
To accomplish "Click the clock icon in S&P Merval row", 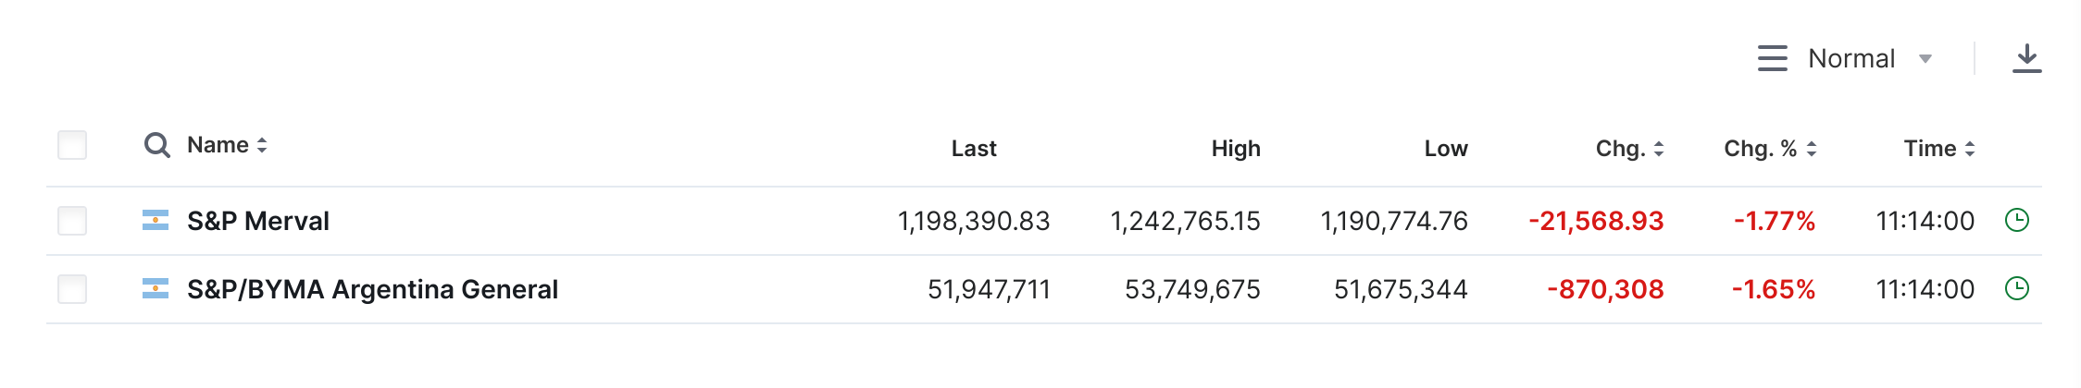I will coord(2016,220).
